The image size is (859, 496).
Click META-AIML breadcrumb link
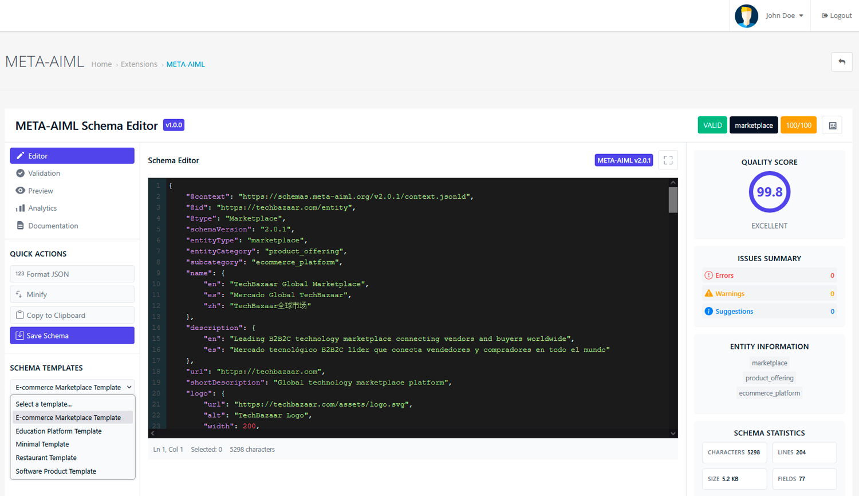tap(186, 64)
